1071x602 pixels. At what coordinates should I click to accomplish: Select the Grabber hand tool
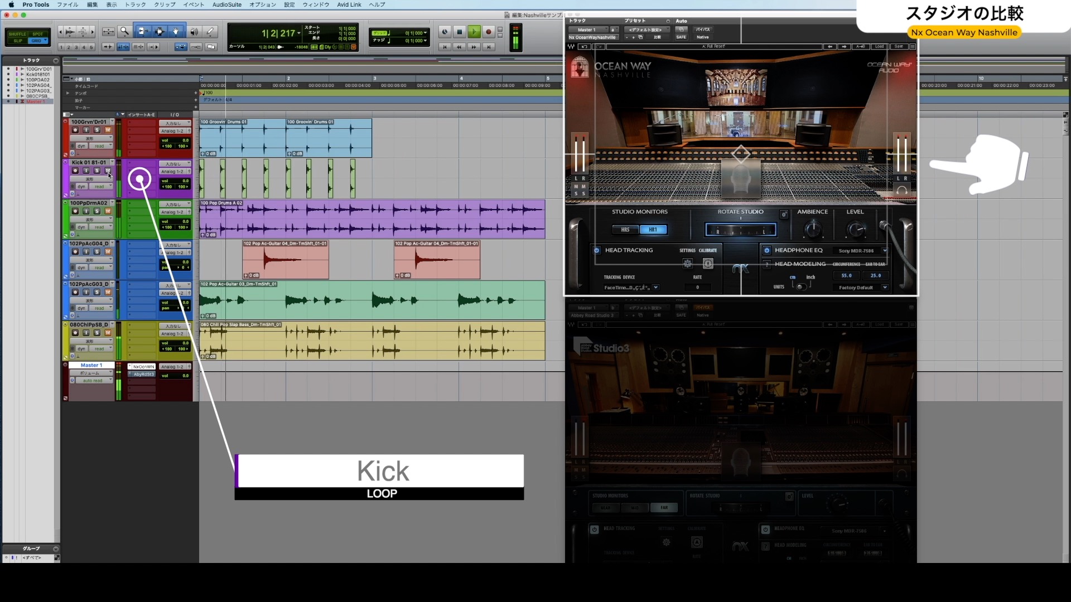point(176,32)
